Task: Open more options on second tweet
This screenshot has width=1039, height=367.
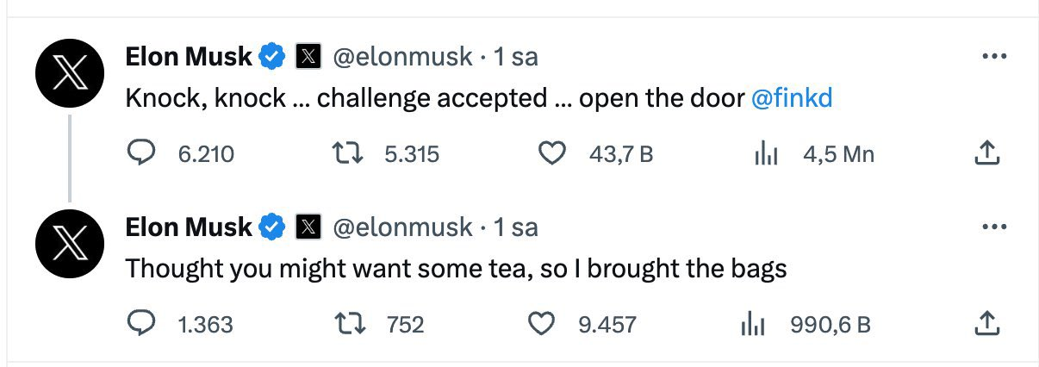Action: tap(994, 227)
